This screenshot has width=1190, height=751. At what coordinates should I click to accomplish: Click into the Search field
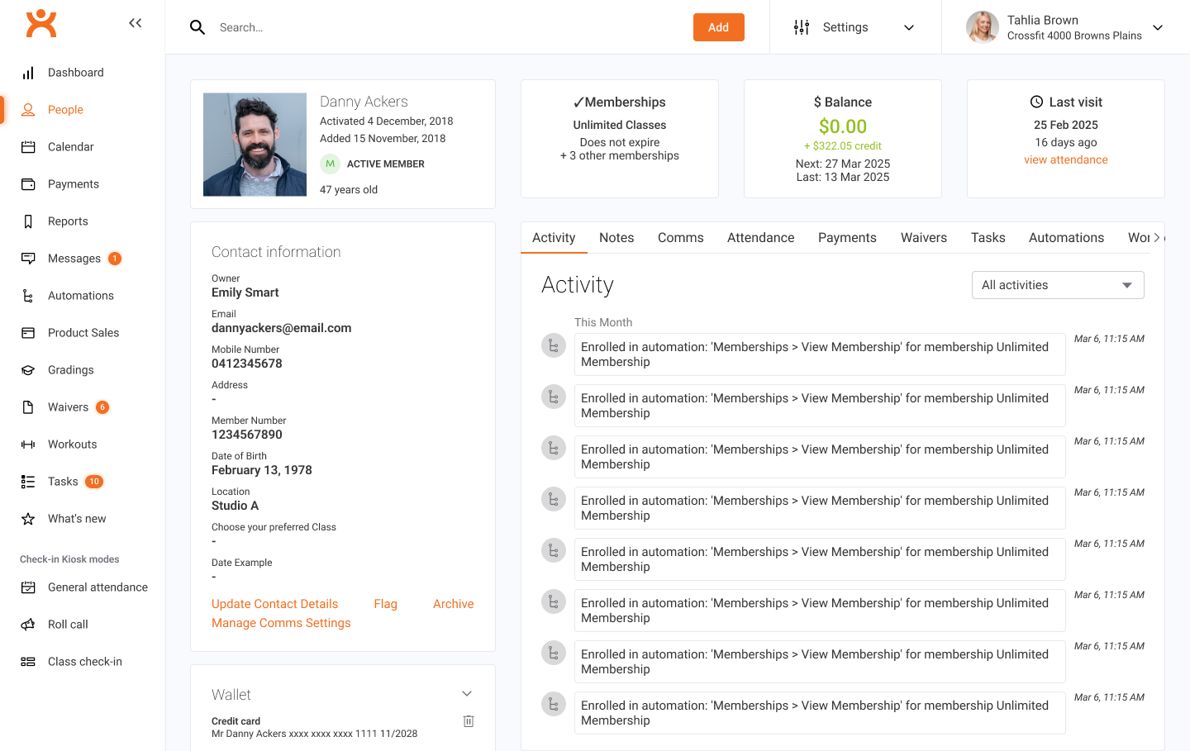tap(446, 27)
